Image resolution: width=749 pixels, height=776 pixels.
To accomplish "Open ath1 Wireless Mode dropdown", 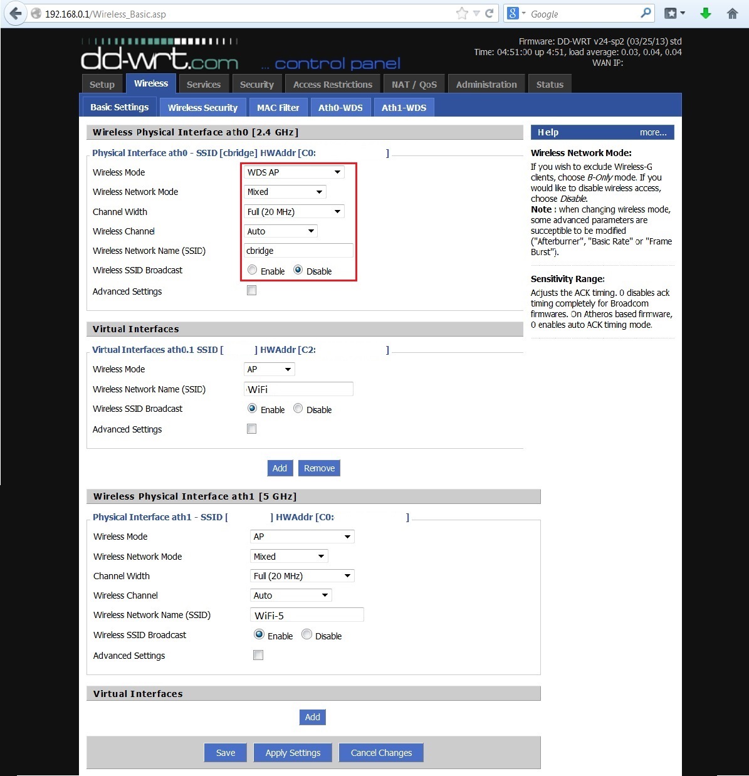I will 302,537.
